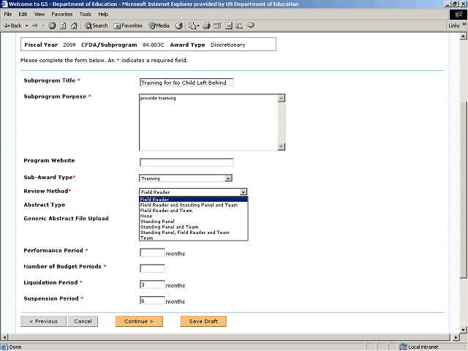Image resolution: width=468 pixels, height=351 pixels.
Task: Stop page loading with the Stop icon
Action: (x=52, y=26)
